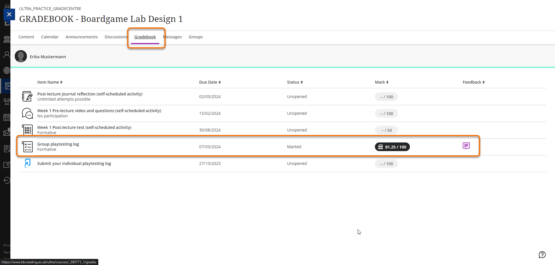The width and height of the screenshot is (555, 265).
Task: Open feedback comment icon for Group playtesting log
Action: 466,146
